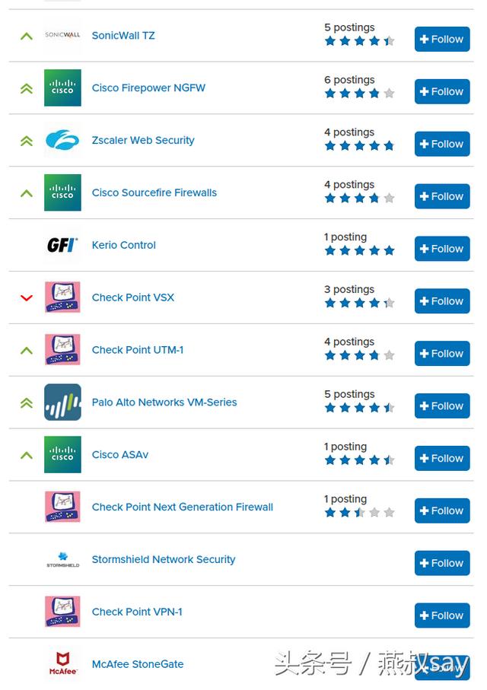Click the star rating for Kerio Control
The width and height of the screenshot is (487, 690).
pos(359,251)
